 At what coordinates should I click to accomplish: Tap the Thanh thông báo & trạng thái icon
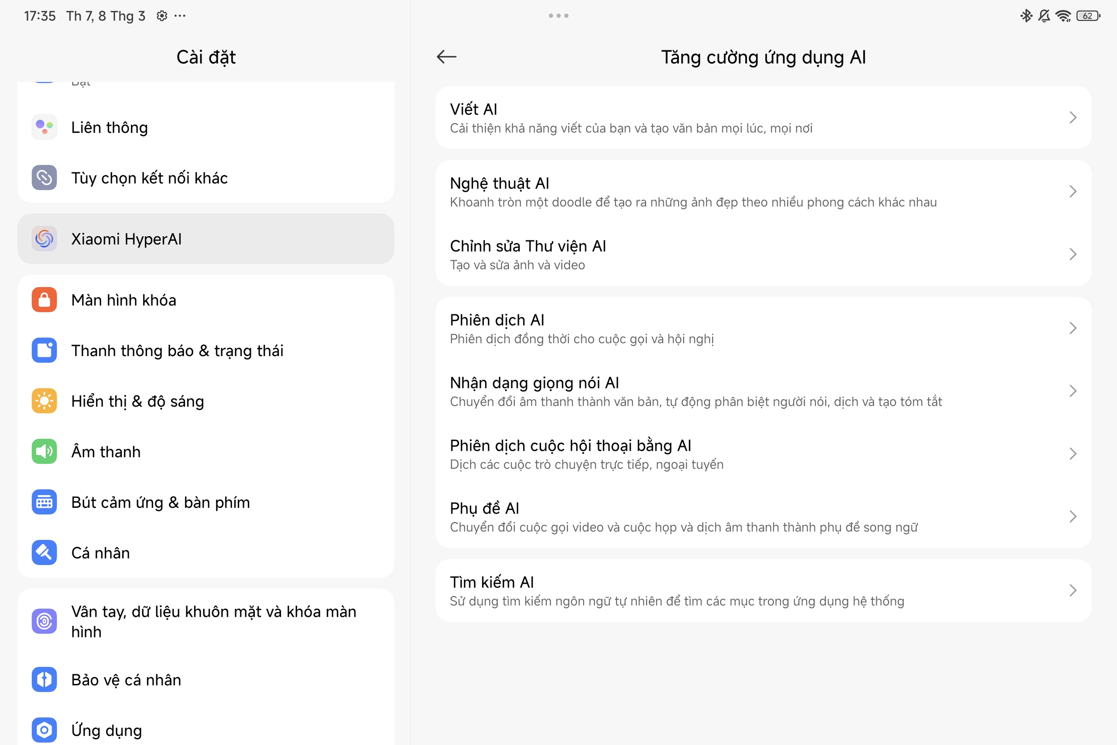coord(44,350)
